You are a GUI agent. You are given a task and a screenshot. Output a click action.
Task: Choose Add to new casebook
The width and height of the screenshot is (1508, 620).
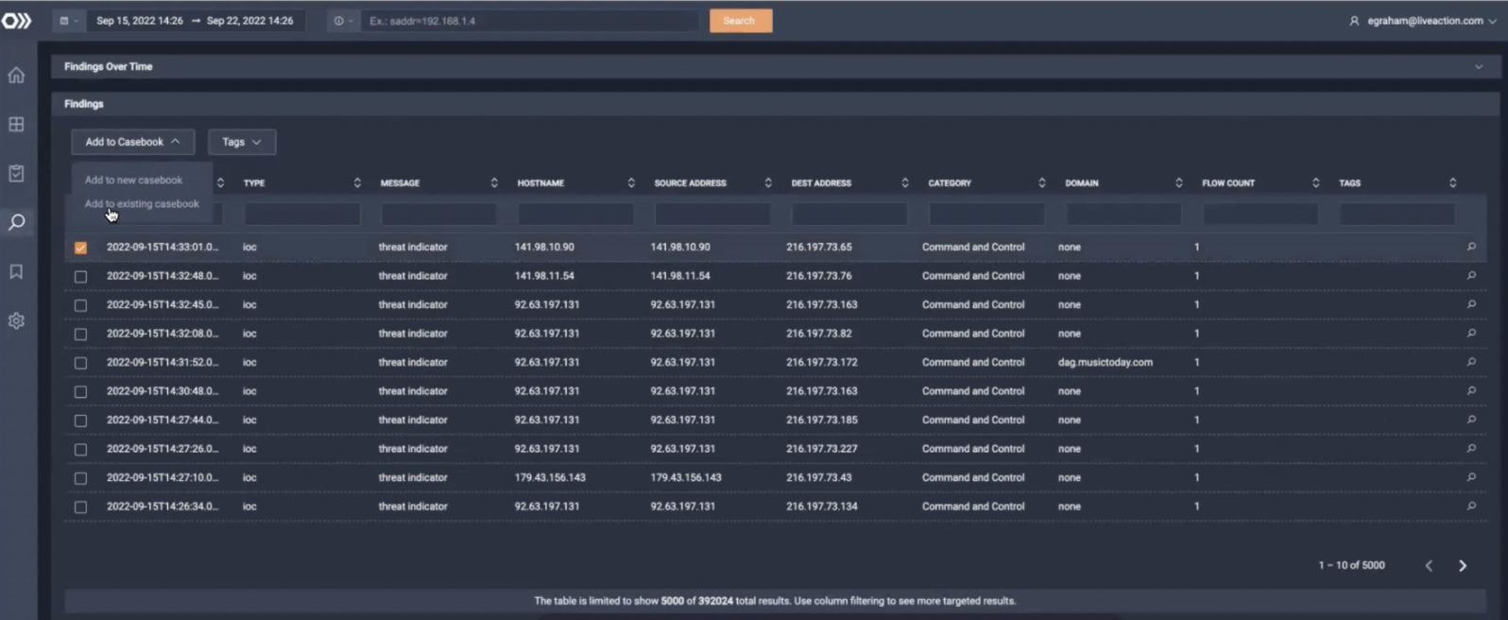click(134, 180)
